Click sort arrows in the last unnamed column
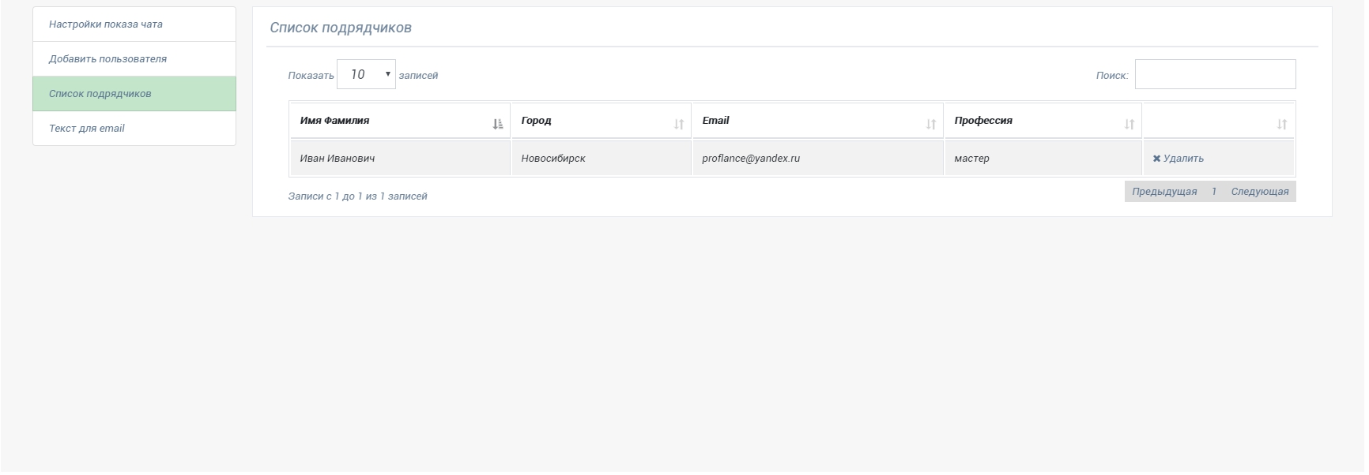The image size is (1369, 475). (x=1281, y=124)
